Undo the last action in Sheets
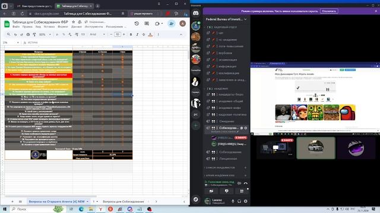380x213 pixels. pyautogui.click(x=15, y=34)
